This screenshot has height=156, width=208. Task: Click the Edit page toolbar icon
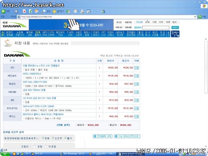(x=89, y=11)
